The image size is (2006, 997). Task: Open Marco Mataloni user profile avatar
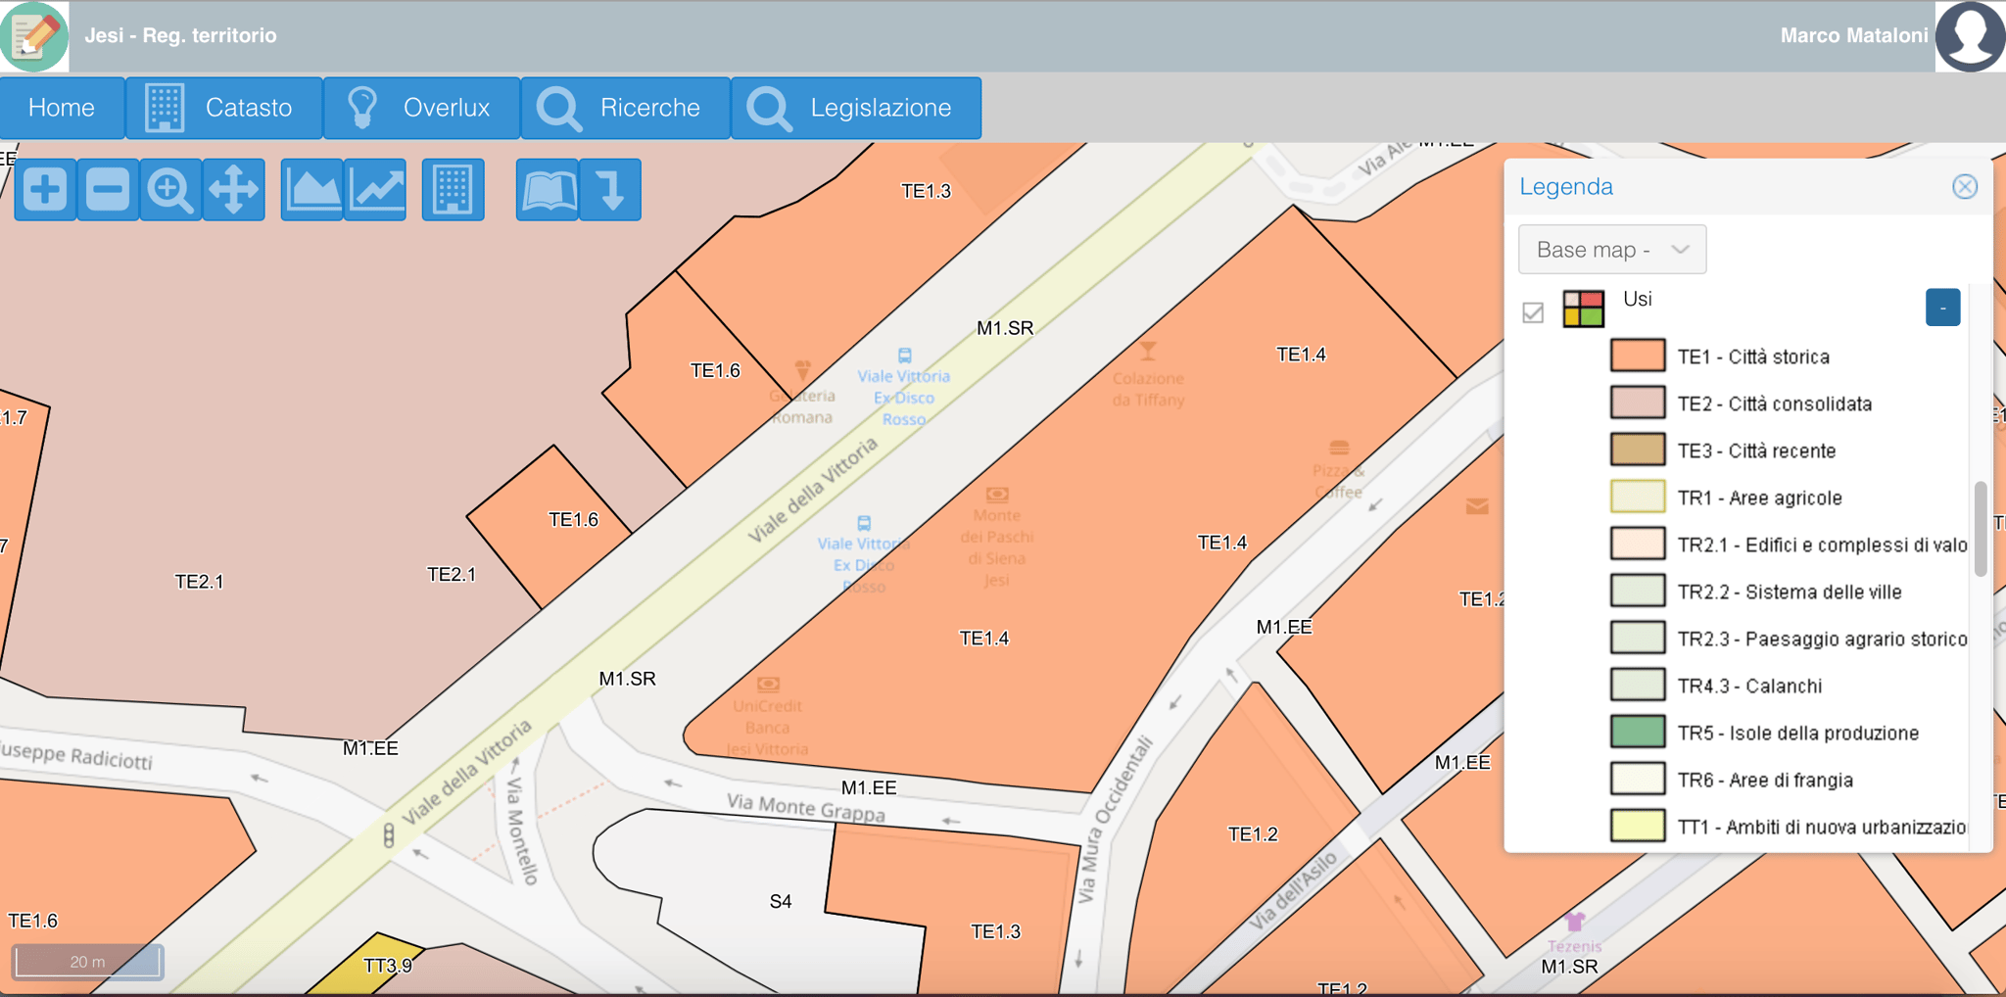[1970, 36]
